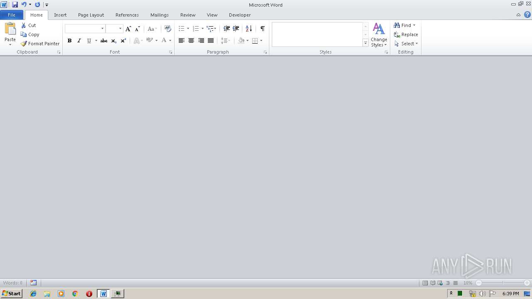Click the Grow Font icon
The height and width of the screenshot is (299, 532).
click(x=128, y=29)
